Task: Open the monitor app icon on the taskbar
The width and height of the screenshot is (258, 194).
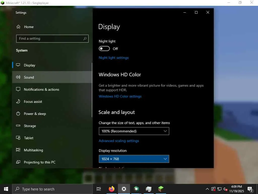Action: tap(149, 189)
